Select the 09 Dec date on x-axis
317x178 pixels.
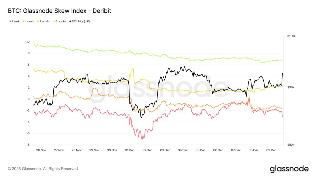point(271,150)
